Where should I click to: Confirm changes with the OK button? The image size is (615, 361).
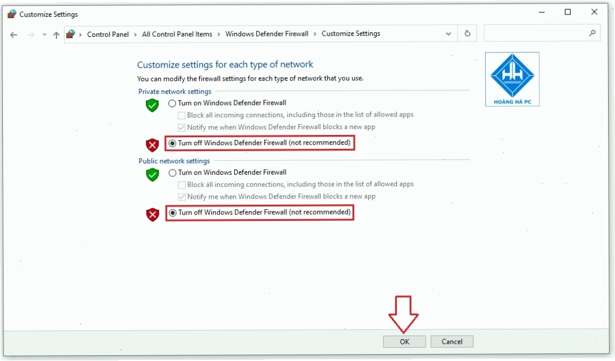(404, 341)
